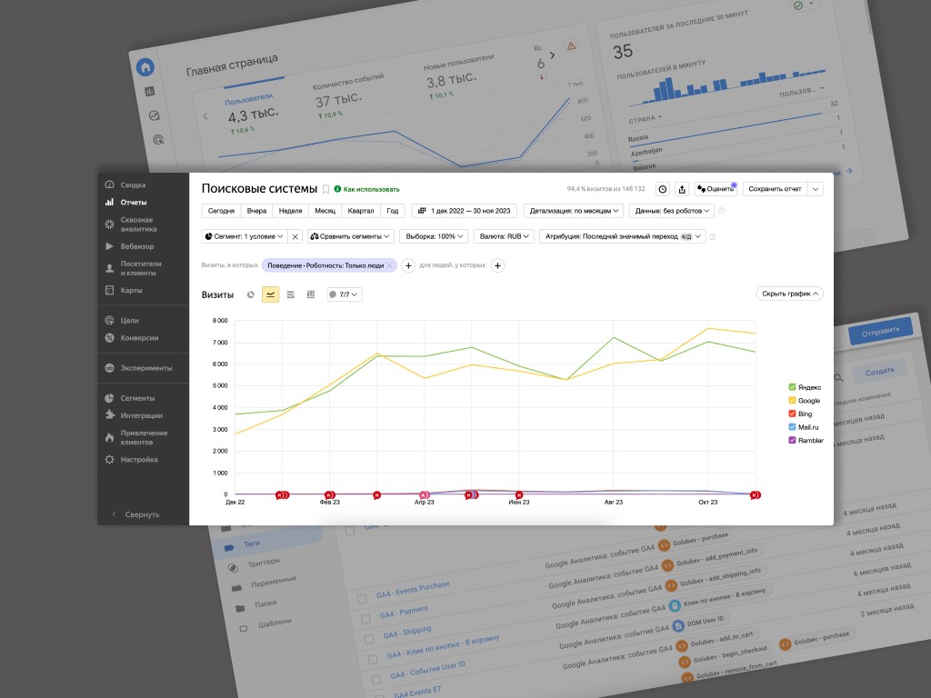Open Вебвизор in the sidebar
Image resolution: width=931 pixels, height=698 pixels.
click(137, 246)
